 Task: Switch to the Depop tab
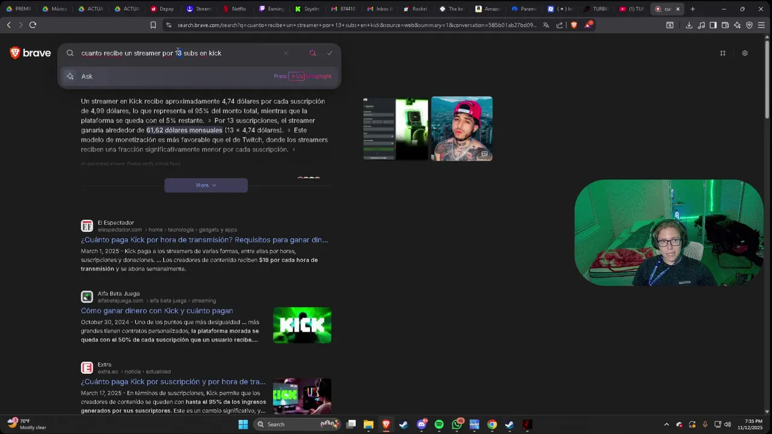[x=162, y=9]
